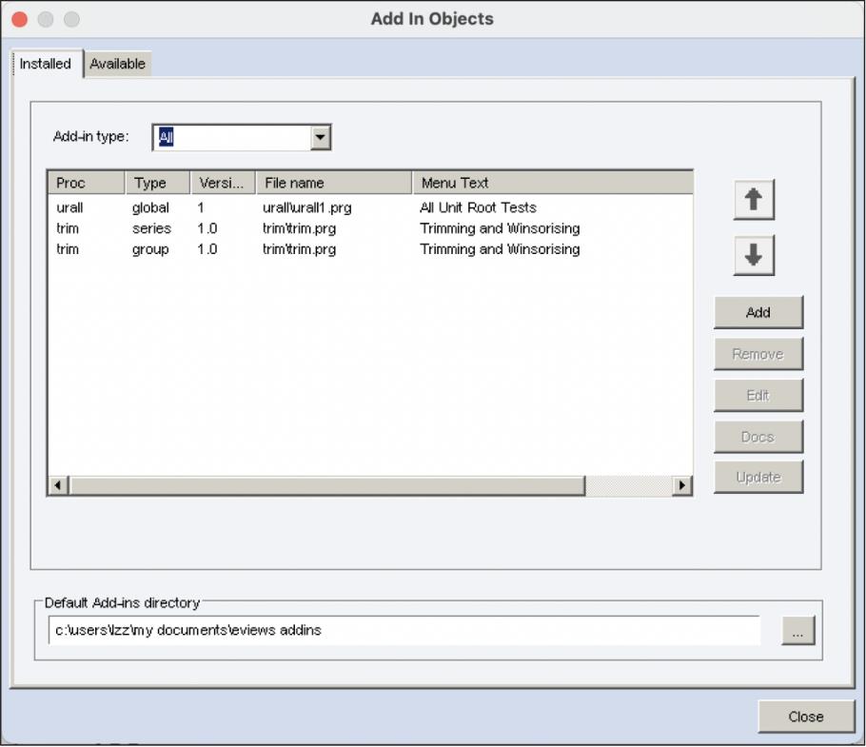Screen dimensions: 866x747
Task: Click the Versi... column header
Action: coord(222,183)
